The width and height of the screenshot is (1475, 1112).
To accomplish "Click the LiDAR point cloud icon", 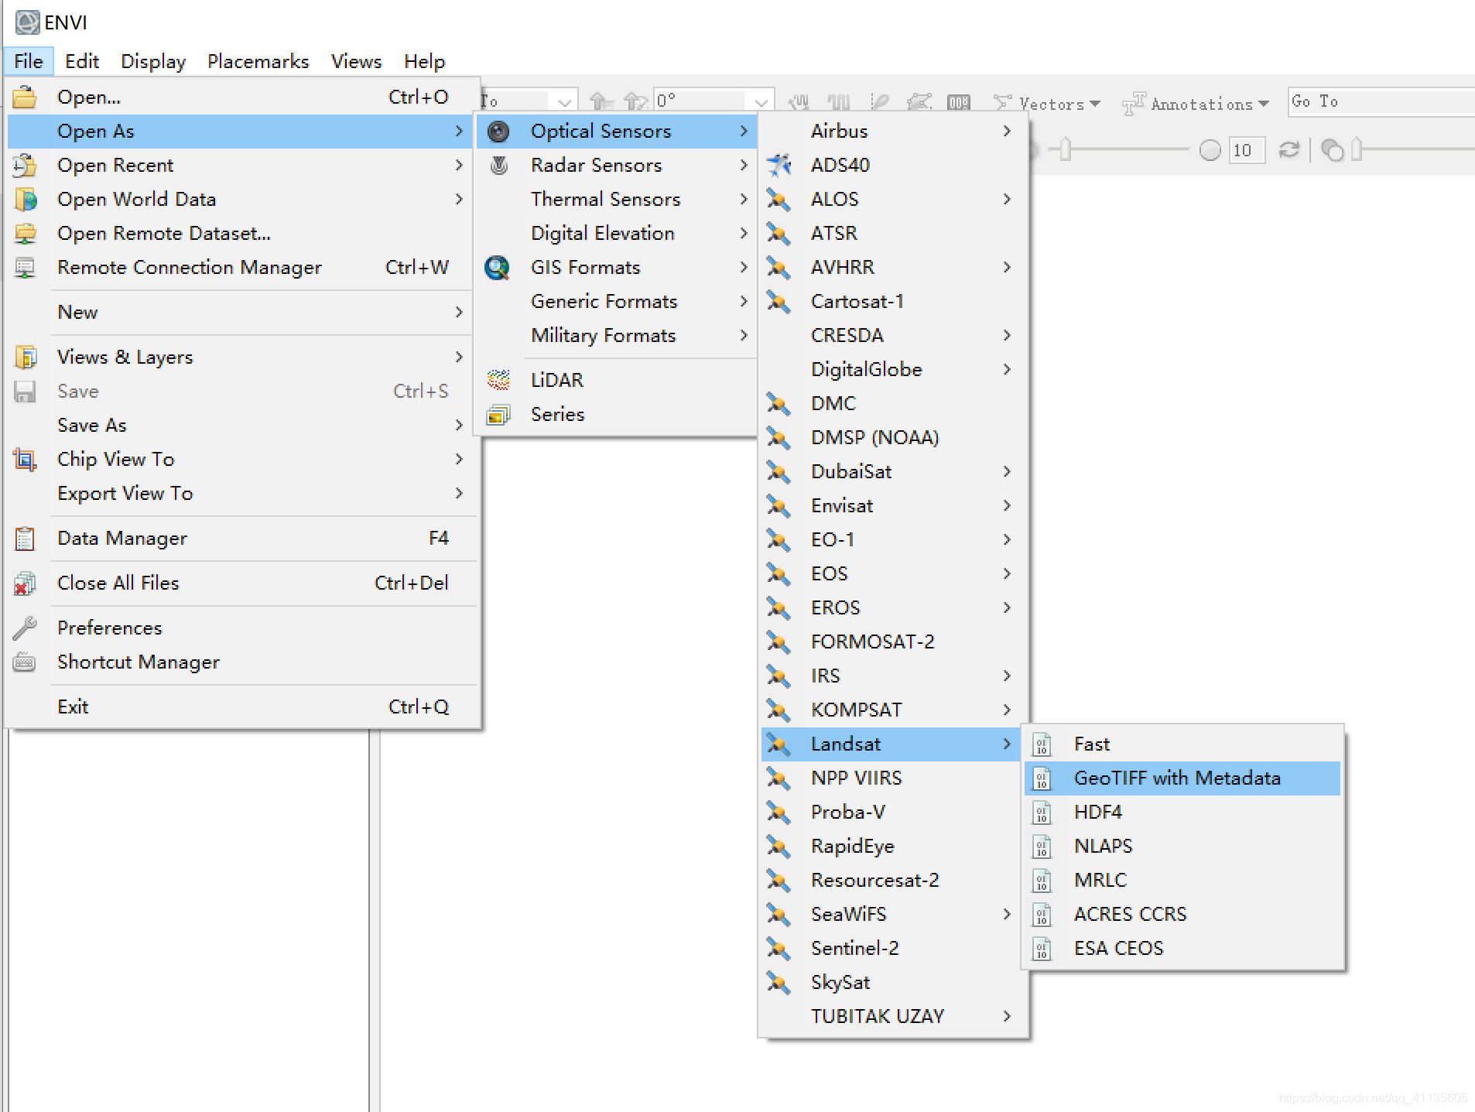I will click(498, 380).
